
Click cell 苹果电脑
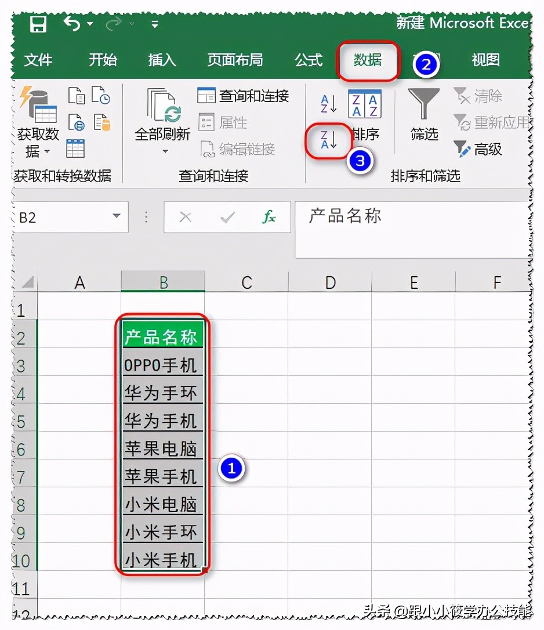coord(163,446)
